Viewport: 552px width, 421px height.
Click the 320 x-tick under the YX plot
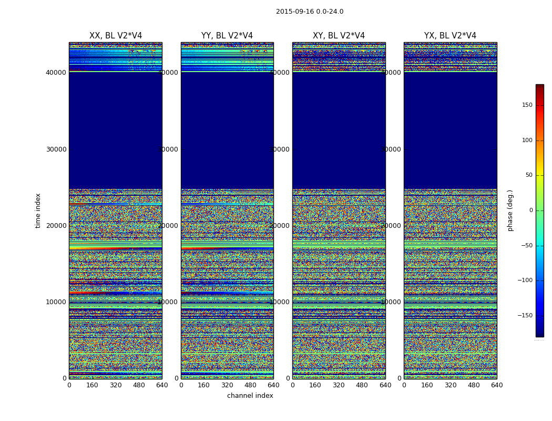point(450,385)
